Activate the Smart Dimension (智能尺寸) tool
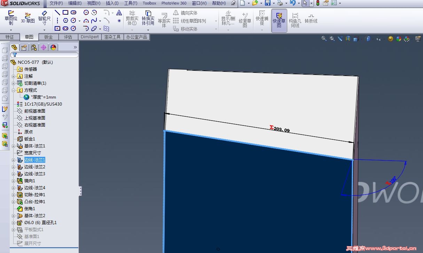The width and height of the screenshot is (423, 253). tap(44, 18)
